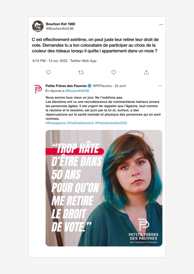
Task: Open more options on Bourbon Kid tweet
Action: [x=161, y=25]
